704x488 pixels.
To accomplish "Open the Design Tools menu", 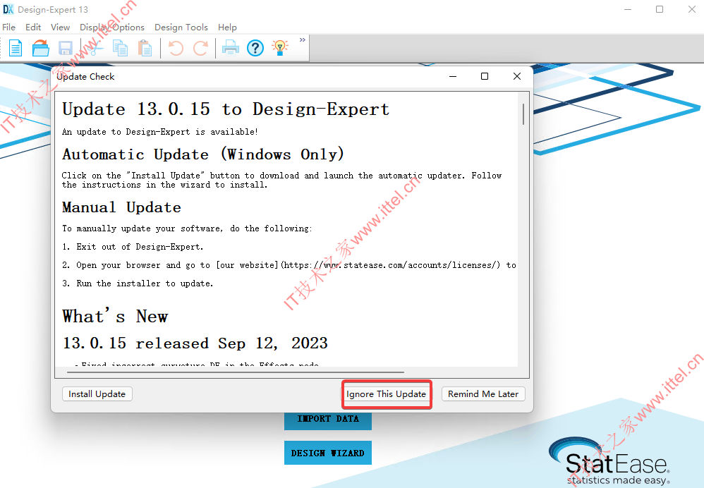I will [x=181, y=28].
